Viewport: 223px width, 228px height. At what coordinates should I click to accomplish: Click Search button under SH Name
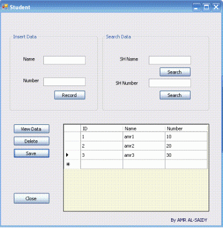pyautogui.click(x=175, y=72)
